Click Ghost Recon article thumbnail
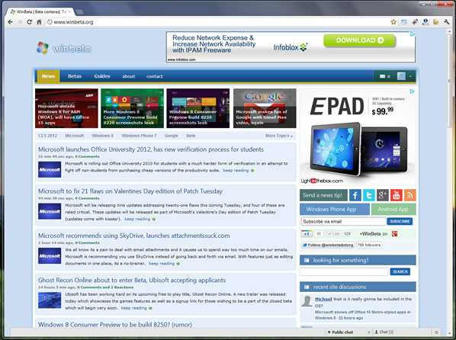 (x=50, y=300)
